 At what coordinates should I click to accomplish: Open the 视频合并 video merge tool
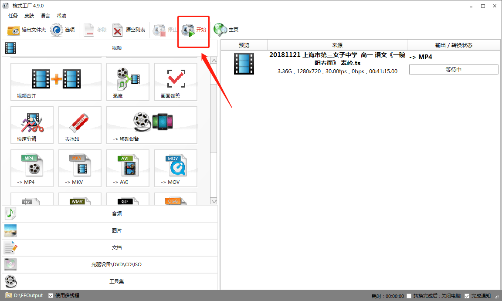(56, 82)
